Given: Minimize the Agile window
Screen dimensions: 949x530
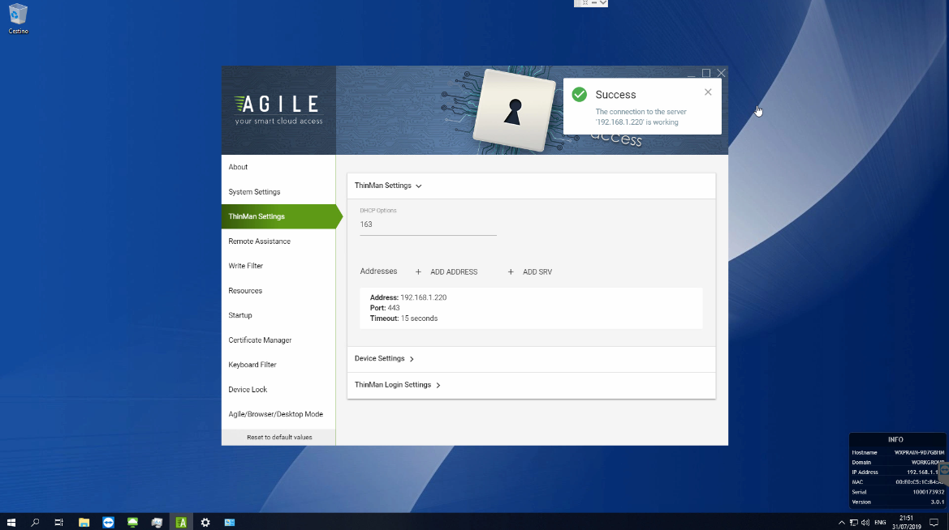Looking at the screenshot, I should (691, 73).
